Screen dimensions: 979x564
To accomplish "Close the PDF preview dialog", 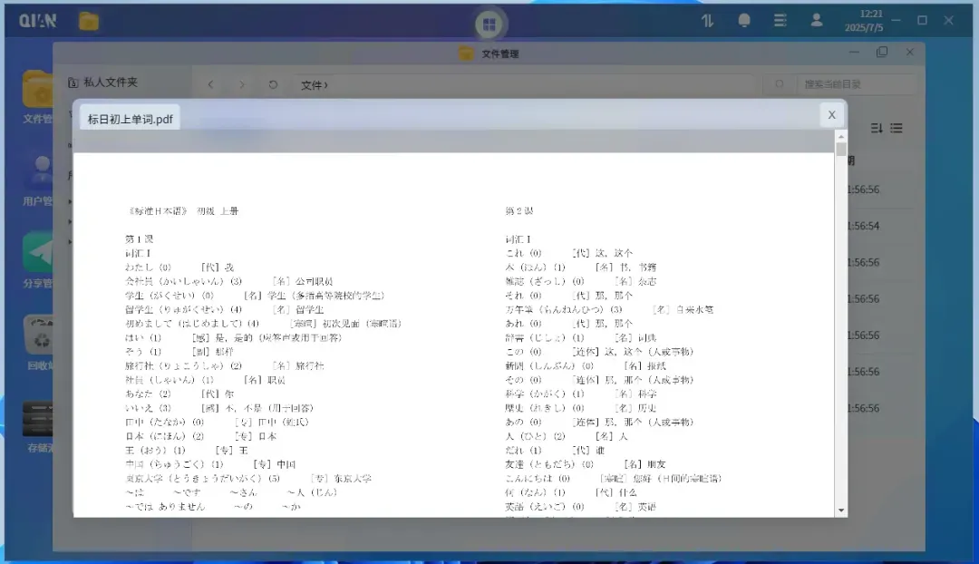I will [831, 115].
